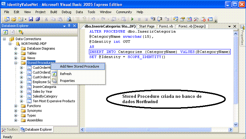Open the Build menu
Image resolution: width=246 pixels, height=139 pixels.
point(54,12)
